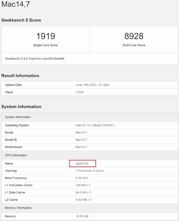Click the Result Information heading
The image size is (179, 221).
click(x=20, y=76)
